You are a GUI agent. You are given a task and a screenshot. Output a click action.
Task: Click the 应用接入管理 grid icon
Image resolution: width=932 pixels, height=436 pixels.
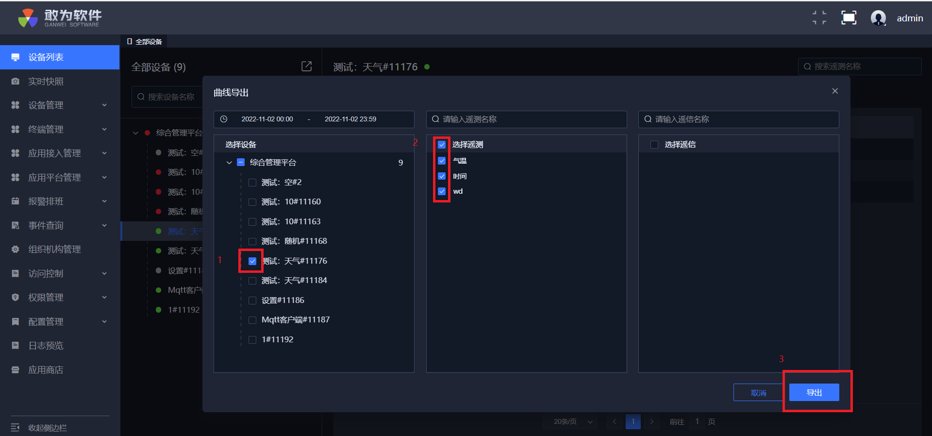tap(16, 153)
